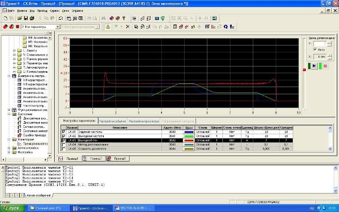Expand the 'Автонастройка' tree folder
This screenshot has width=339, height=212.
[x=9, y=148]
